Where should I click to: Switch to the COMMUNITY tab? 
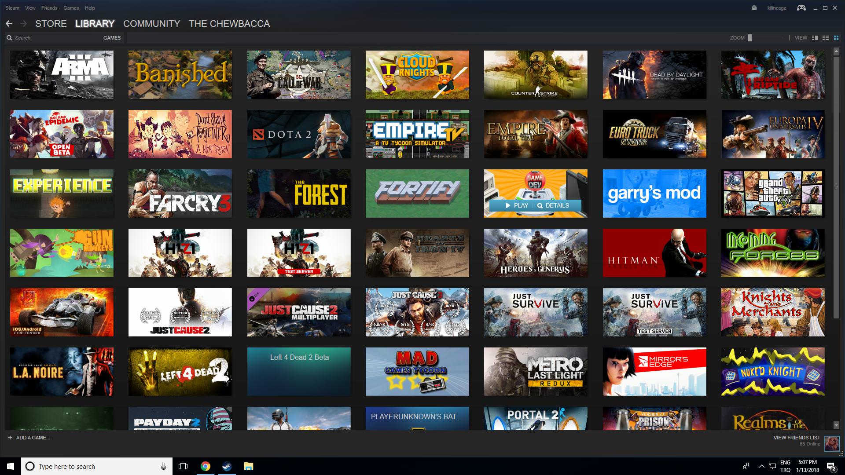click(x=152, y=24)
